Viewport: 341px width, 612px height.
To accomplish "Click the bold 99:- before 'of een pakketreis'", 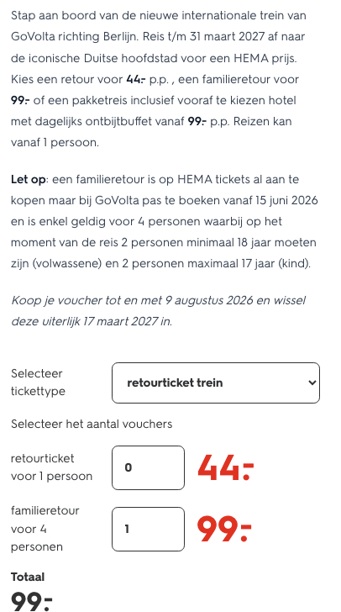I will pos(21,101).
